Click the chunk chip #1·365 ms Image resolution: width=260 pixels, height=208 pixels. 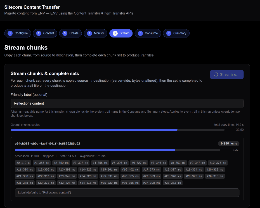(x=42, y=163)
